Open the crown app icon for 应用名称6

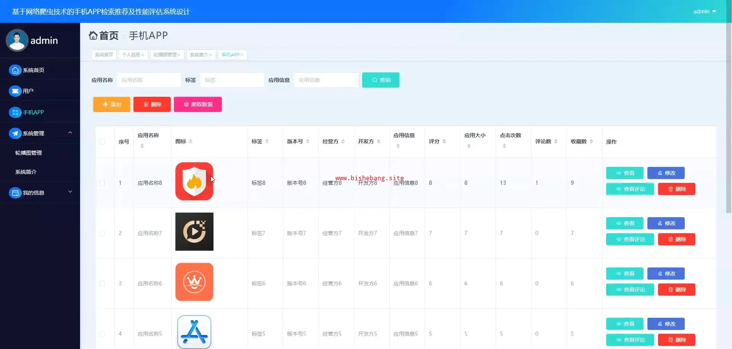194,282
